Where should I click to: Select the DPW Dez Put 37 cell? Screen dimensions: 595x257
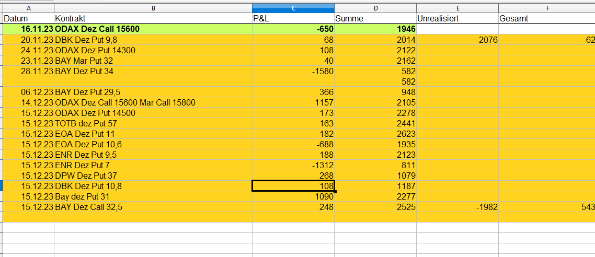tap(153, 176)
